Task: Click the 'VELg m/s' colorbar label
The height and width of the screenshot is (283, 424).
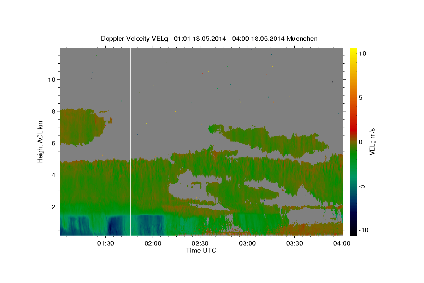Action: pos(372,141)
